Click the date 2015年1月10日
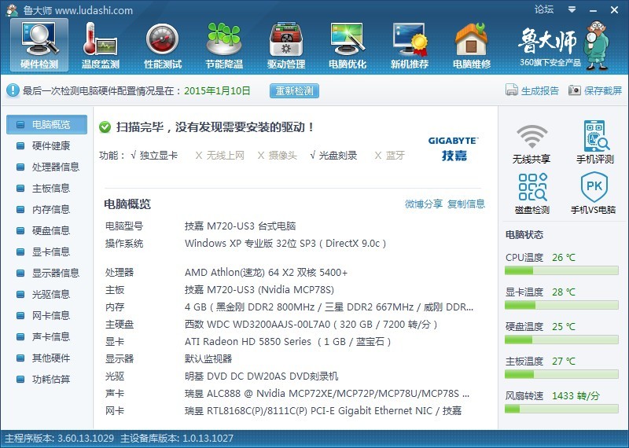The image size is (629, 448). (217, 90)
